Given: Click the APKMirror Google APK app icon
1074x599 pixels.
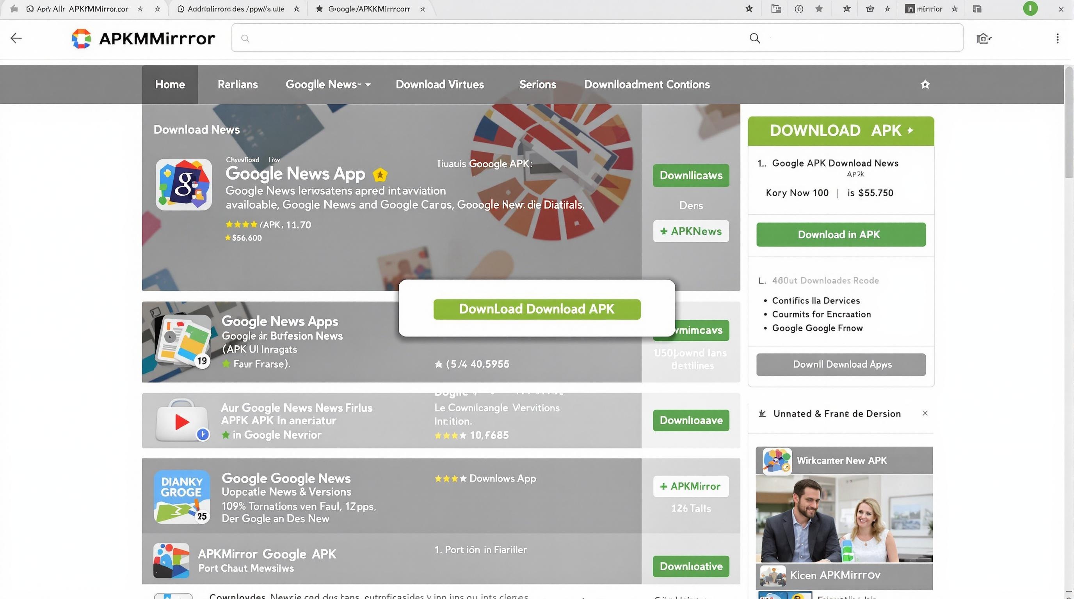Looking at the screenshot, I should pos(171,560).
